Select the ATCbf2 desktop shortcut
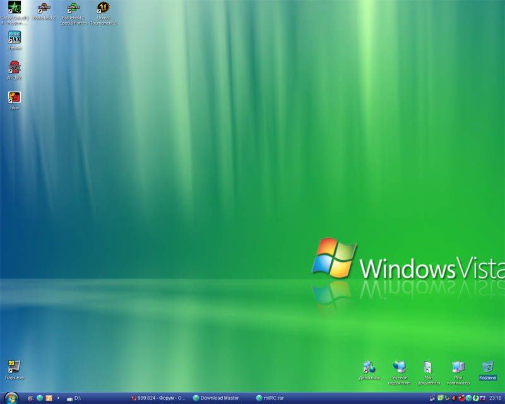 point(15,68)
